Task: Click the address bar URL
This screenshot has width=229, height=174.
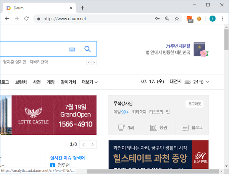Action: [x=65, y=19]
